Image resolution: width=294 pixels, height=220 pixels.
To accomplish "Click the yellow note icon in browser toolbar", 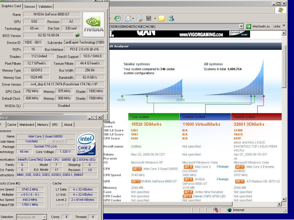I will pyautogui.click(x=161, y=18).
